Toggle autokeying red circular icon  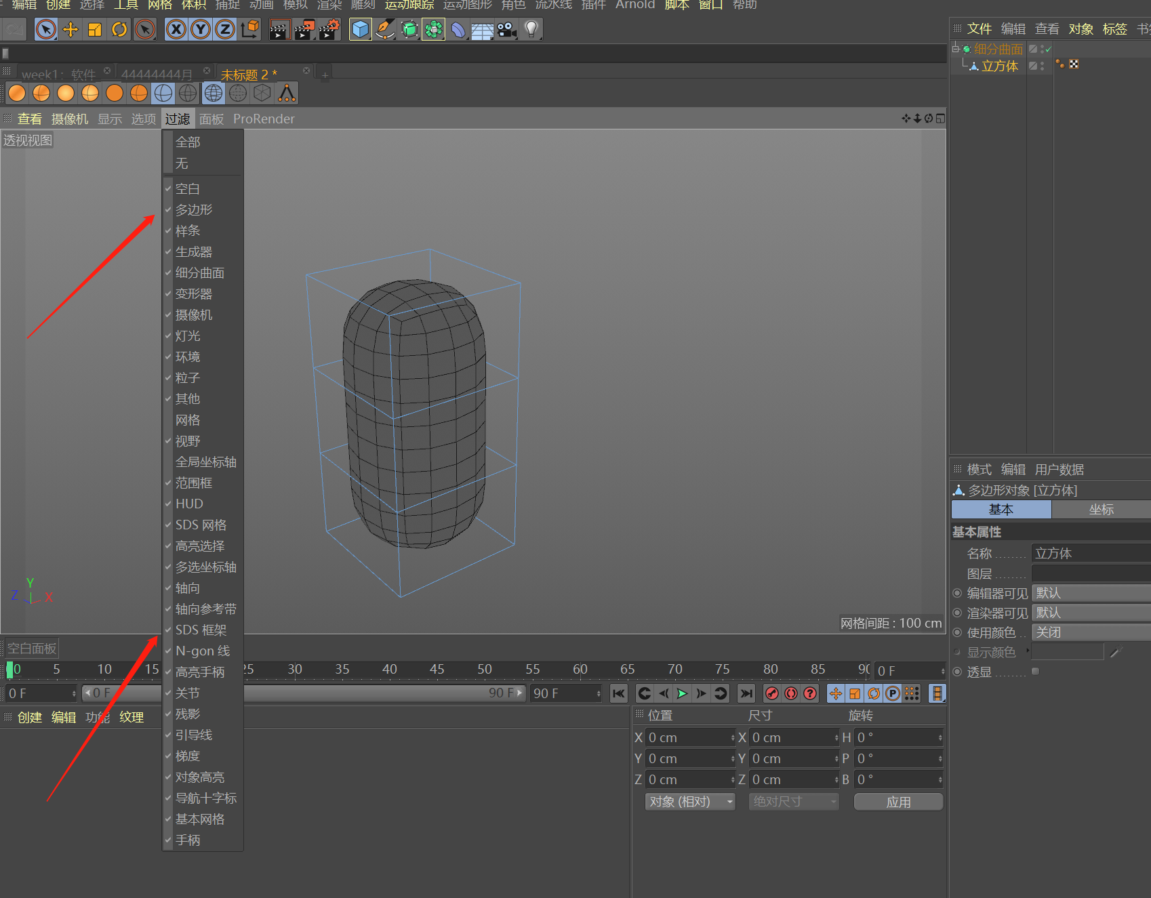791,693
